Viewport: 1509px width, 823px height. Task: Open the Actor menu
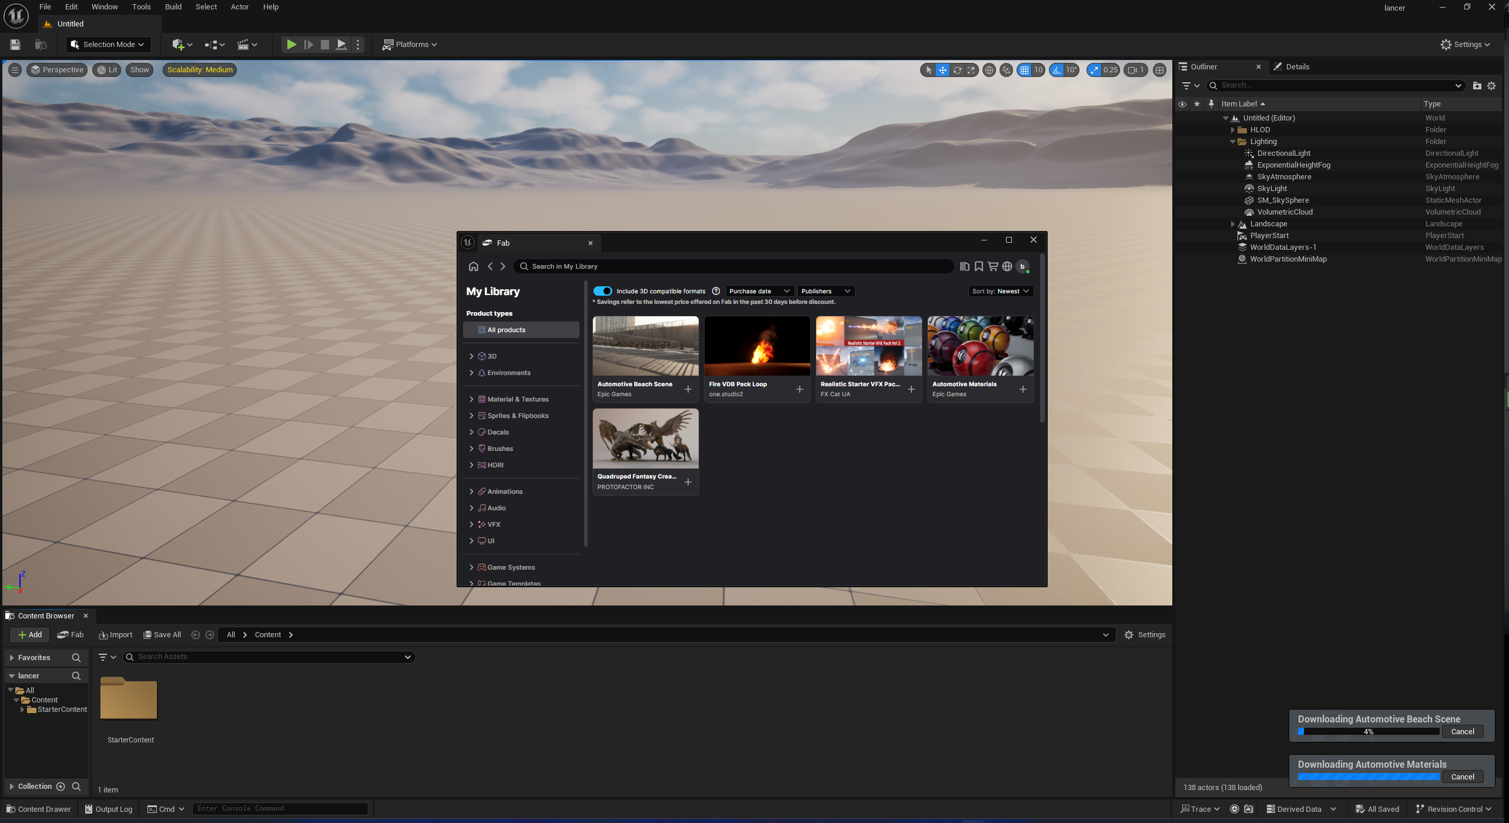point(239,7)
